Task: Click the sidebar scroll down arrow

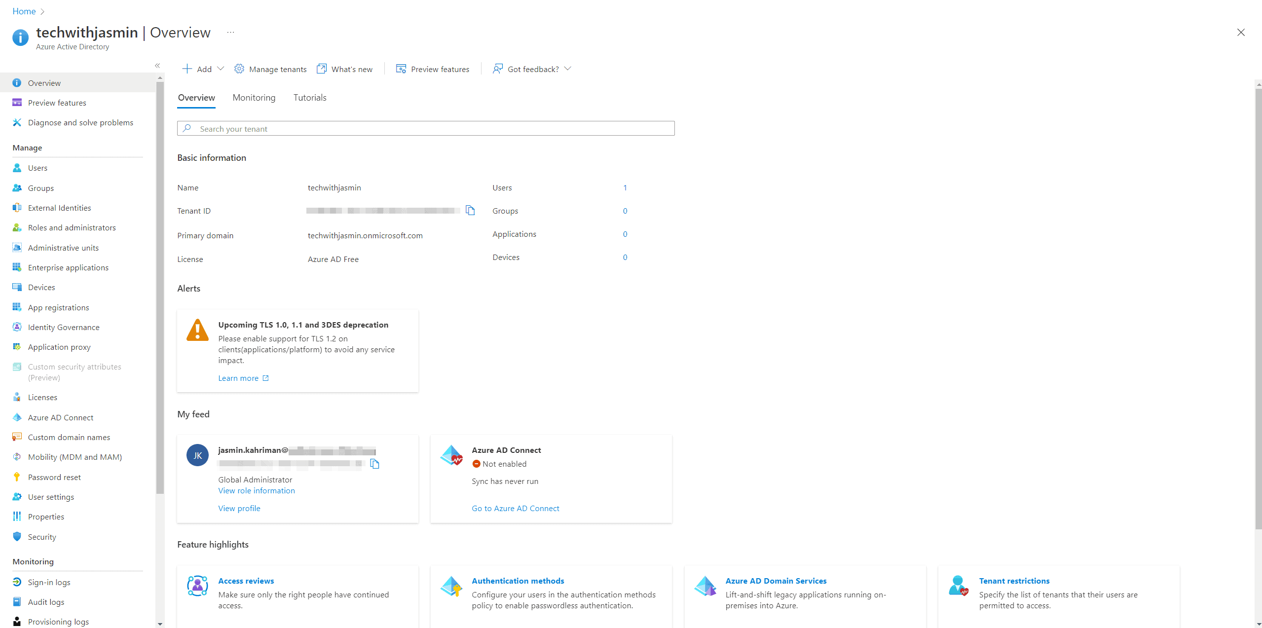Action: coord(160,624)
